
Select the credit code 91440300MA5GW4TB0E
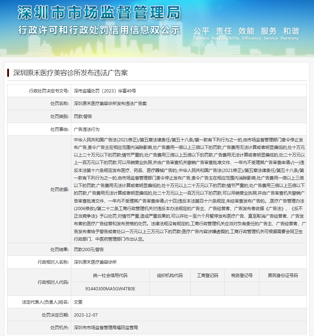[x=110, y=289]
